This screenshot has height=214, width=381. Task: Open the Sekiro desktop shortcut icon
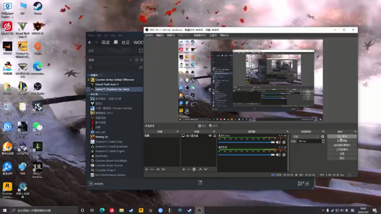(x=38, y=170)
